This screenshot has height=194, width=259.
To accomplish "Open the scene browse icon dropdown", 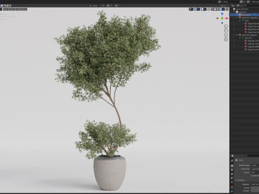I will 220,2.
